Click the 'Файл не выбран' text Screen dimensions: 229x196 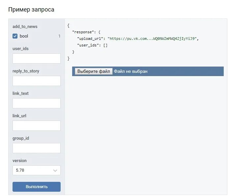pyautogui.click(x=131, y=71)
